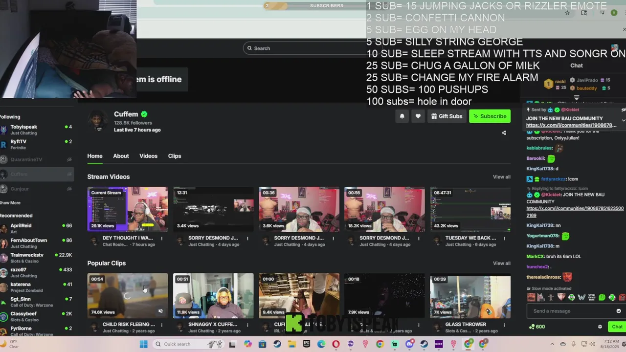Open Epic Games launcher from the taskbar
This screenshot has width=626, height=352.
[x=306, y=344]
